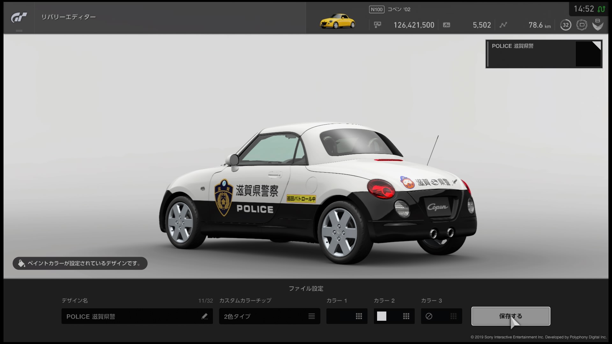This screenshot has width=612, height=344.
Task: Click the POLICE 滋賀県警 design name field
Action: point(137,316)
